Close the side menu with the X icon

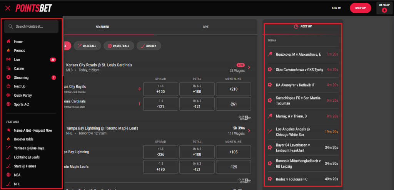tap(8, 8)
